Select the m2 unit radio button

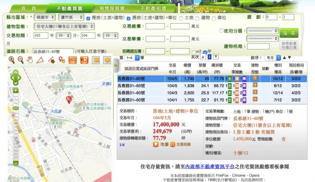(194, 52)
